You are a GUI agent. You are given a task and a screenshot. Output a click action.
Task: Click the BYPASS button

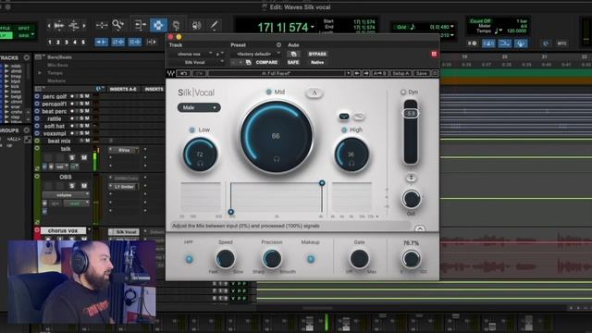(x=317, y=54)
